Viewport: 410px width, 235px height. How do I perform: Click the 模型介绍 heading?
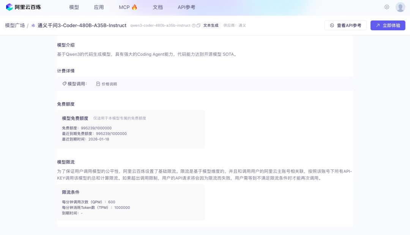coord(66,45)
